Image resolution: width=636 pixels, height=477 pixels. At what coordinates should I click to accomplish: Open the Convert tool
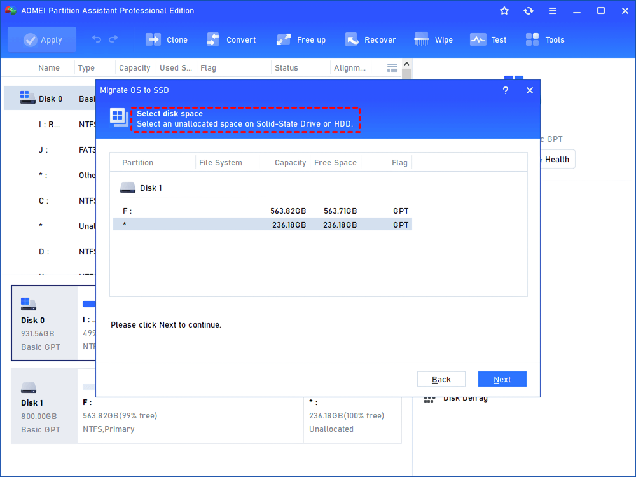pyautogui.click(x=213, y=39)
